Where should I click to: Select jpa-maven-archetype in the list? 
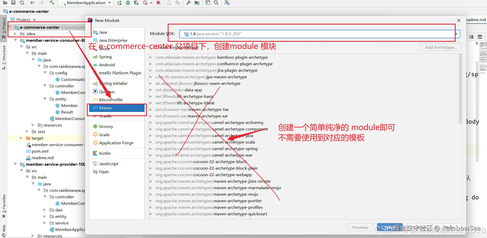[x=201, y=77]
